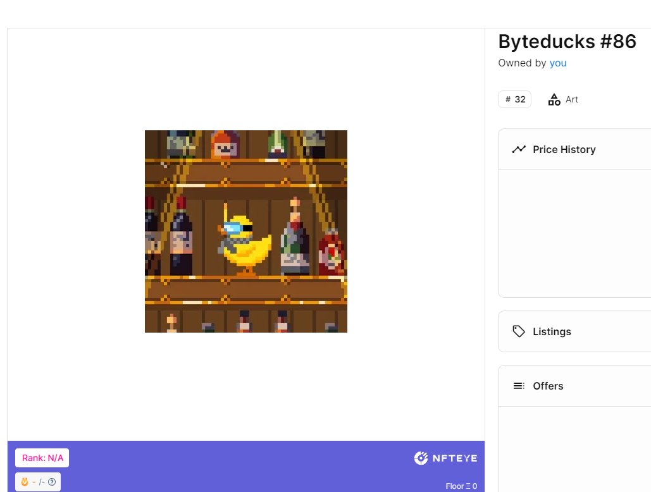Click the Listings tag icon
The height and width of the screenshot is (492, 651).
pos(519,331)
